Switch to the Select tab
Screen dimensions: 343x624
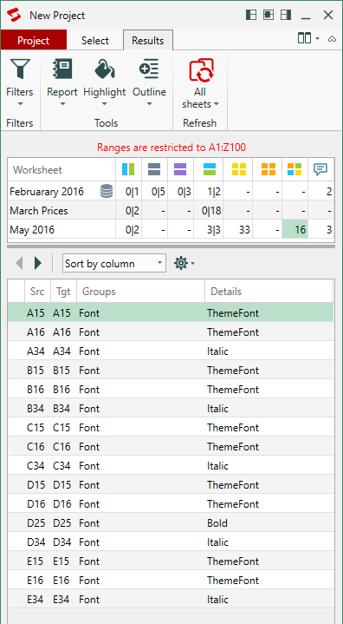(95, 41)
